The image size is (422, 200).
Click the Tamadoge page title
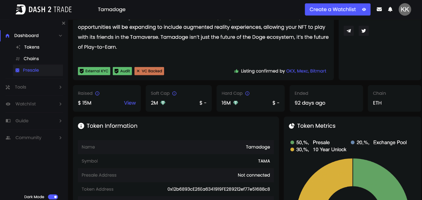pyautogui.click(x=112, y=9)
